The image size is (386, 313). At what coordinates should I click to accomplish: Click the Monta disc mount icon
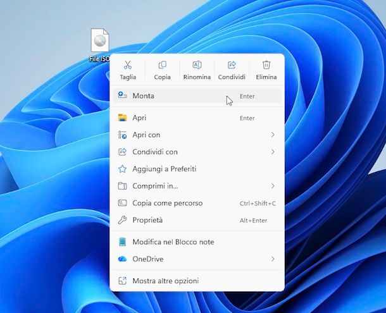[122, 95]
